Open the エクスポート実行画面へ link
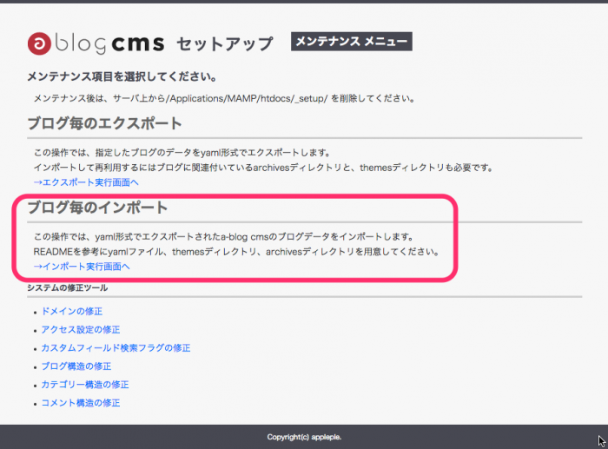608x449 pixels. [86, 182]
